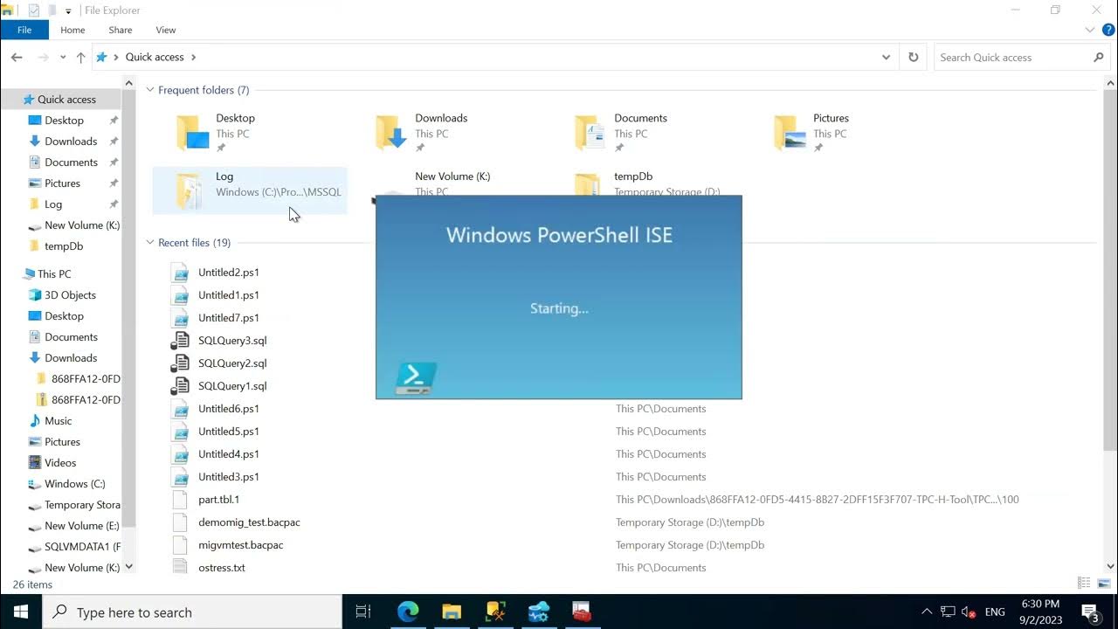Select the Downloads frequent folder icon
This screenshot has height=629, width=1118.
pos(392,133)
